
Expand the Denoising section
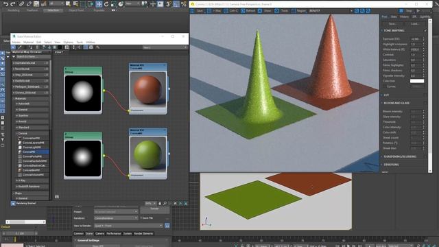point(382,165)
